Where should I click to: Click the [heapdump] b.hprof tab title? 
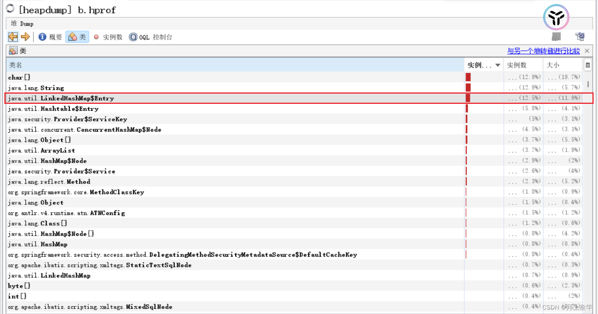tap(67, 10)
